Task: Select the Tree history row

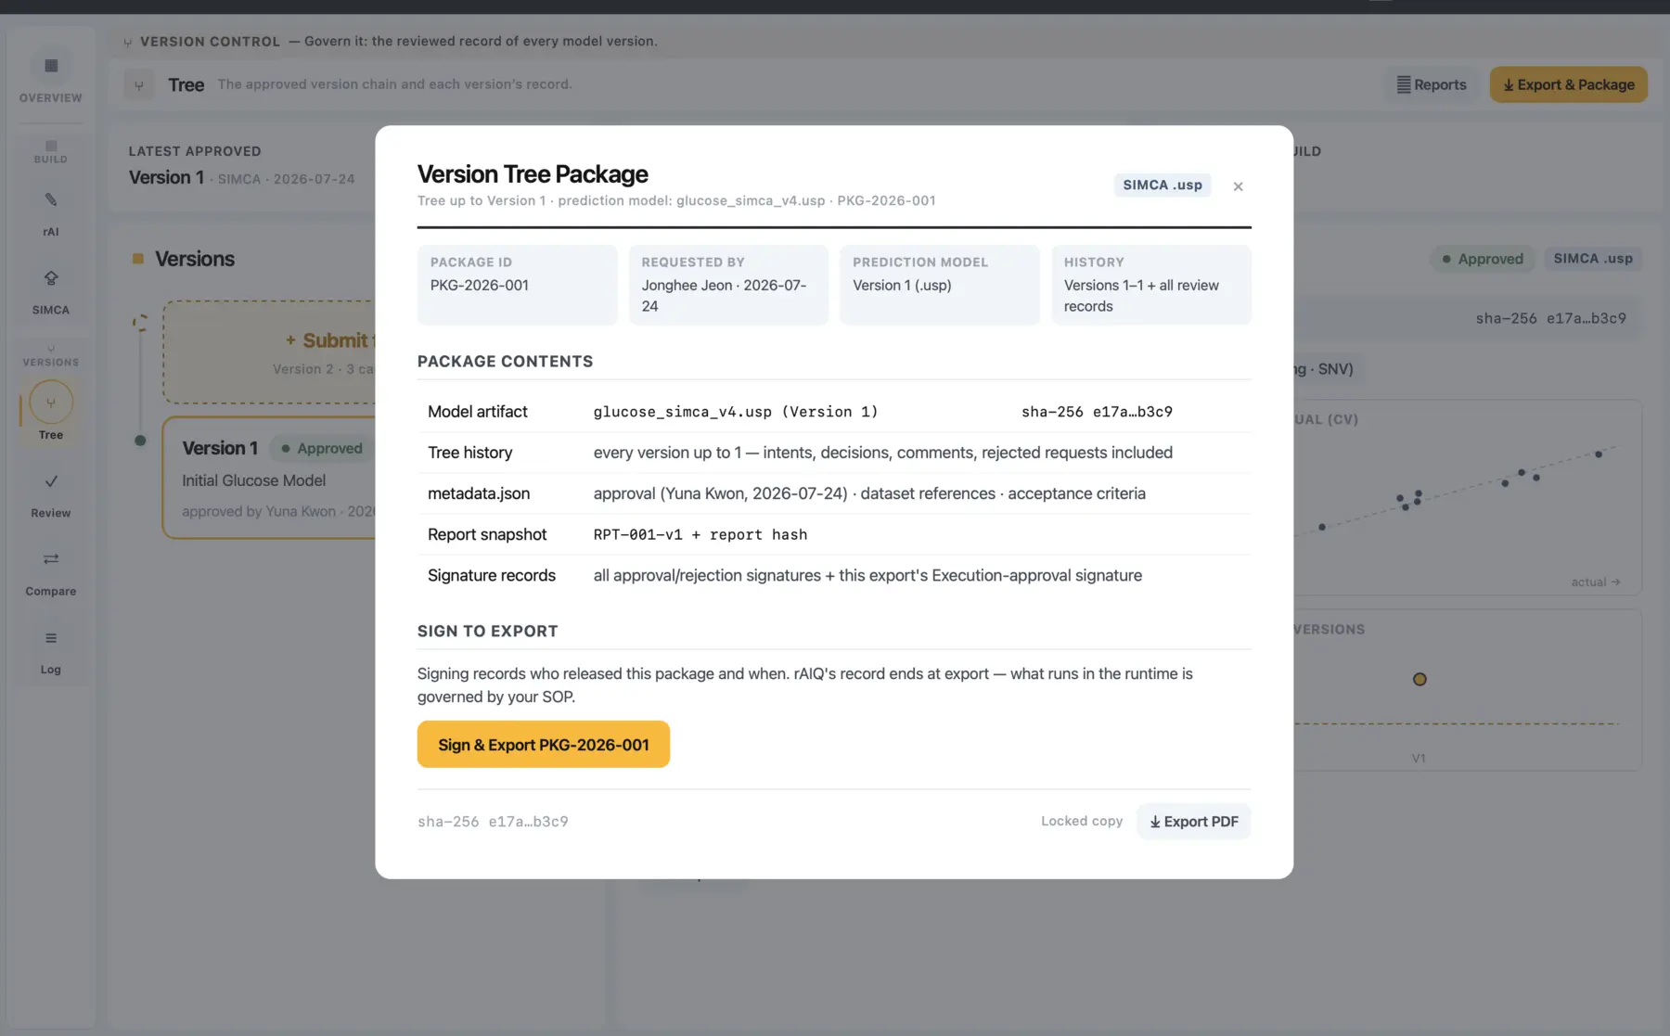Action: click(x=834, y=453)
